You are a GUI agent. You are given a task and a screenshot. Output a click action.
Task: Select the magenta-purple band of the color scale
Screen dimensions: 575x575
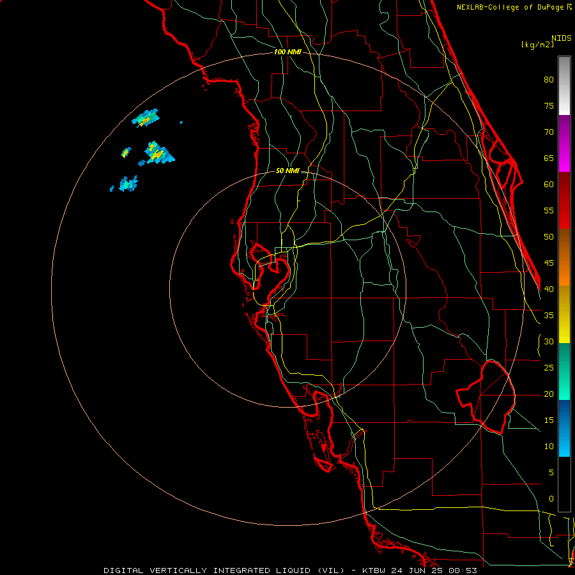pos(564,143)
